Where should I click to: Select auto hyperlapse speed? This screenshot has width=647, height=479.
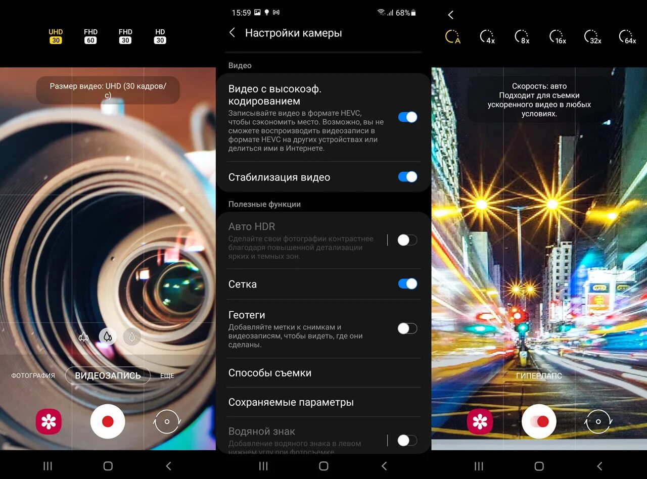(452, 37)
